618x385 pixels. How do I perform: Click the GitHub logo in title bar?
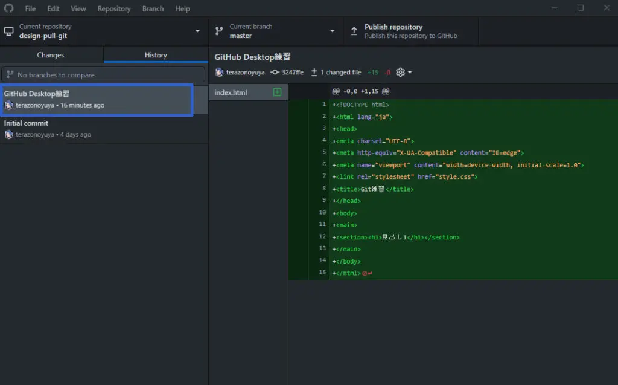(x=8, y=8)
